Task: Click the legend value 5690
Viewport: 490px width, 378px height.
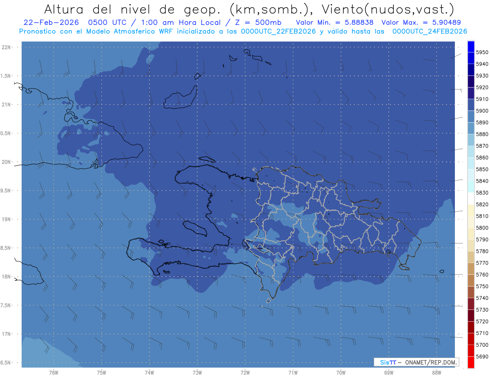Action: point(482,356)
